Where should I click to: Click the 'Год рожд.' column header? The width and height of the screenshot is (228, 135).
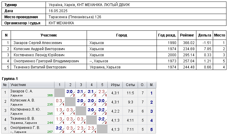pos(167,35)
